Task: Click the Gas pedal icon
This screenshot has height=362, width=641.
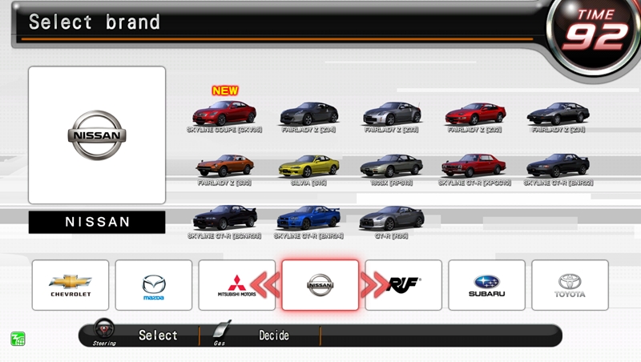Action: pos(222,329)
